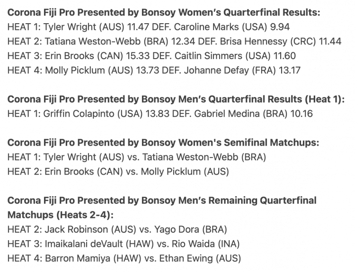Click Brisa Hennessy's score 11.44
The width and height of the screenshot is (355, 270).
[x=330, y=42]
